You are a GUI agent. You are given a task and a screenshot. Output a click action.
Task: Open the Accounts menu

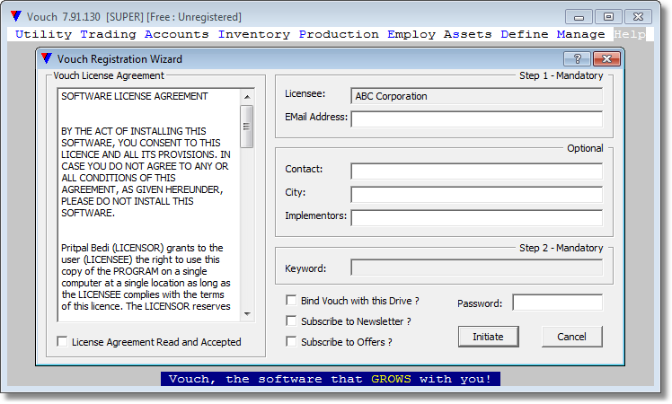pos(177,34)
